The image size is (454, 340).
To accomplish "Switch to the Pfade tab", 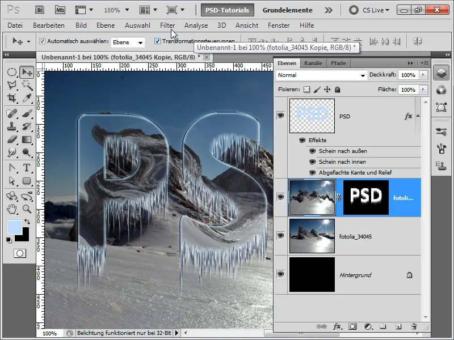I will (x=338, y=63).
